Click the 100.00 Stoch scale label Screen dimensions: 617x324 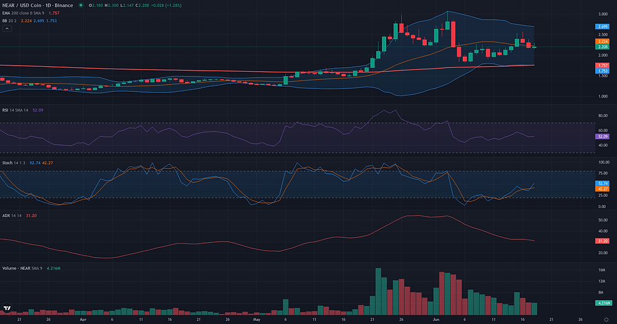pos(604,162)
